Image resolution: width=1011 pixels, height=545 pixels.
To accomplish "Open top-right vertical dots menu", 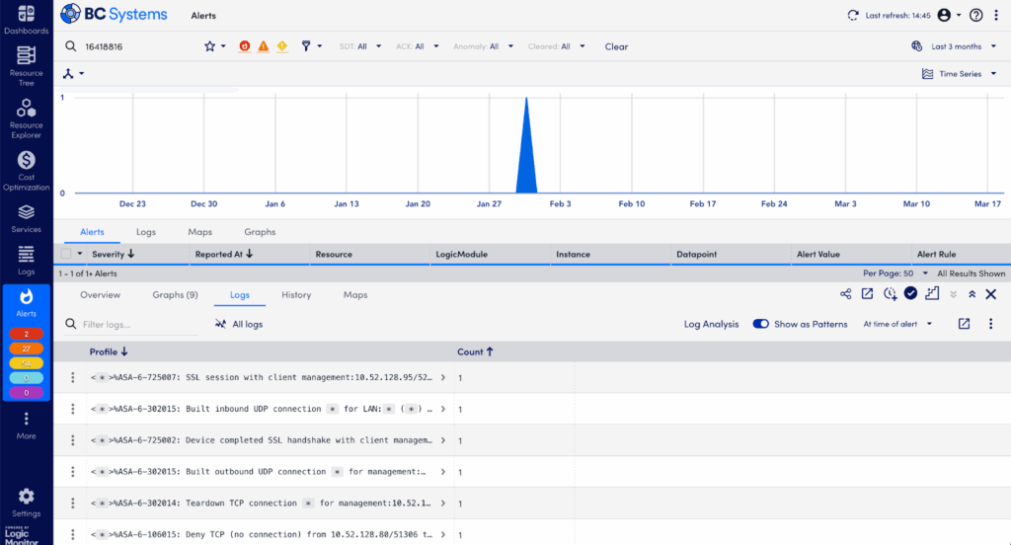I will (996, 15).
